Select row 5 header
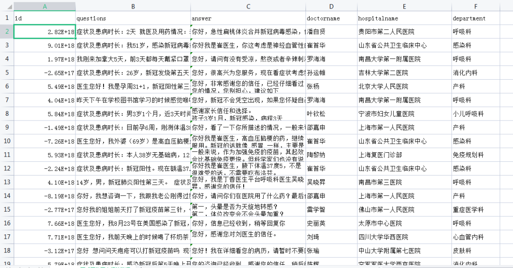Screen dimensions: 513x268 click(7, 73)
